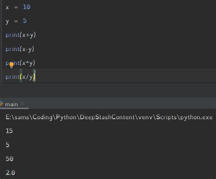Click the code line y = 5
This screenshot has height=179, width=216.
tap(16, 21)
